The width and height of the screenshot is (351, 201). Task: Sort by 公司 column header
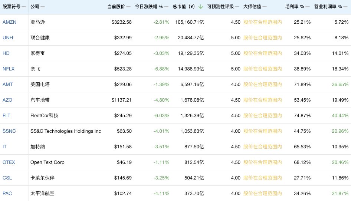click(x=35, y=7)
